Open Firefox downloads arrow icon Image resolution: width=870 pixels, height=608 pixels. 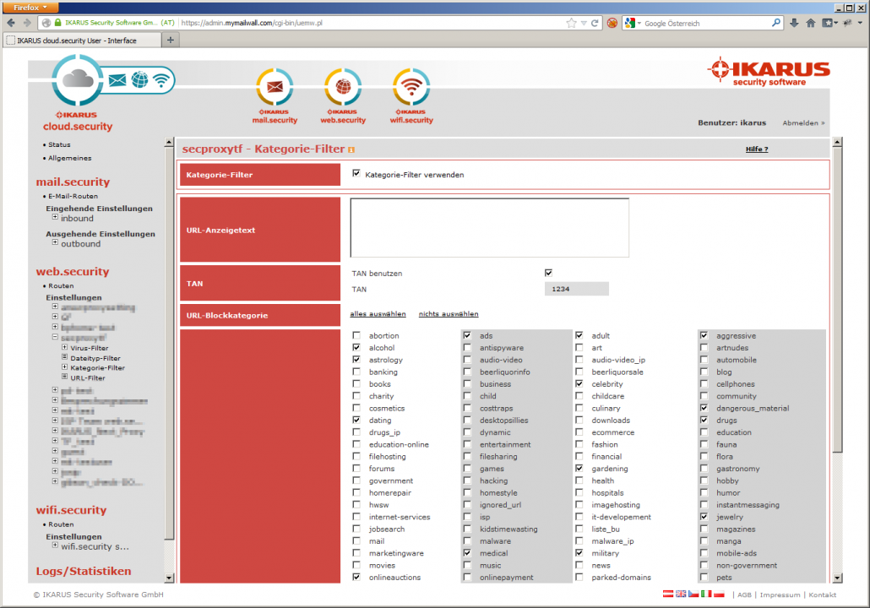tap(794, 23)
